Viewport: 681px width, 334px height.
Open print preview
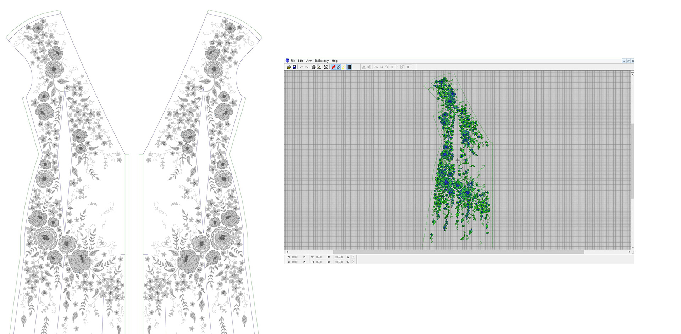coord(319,67)
